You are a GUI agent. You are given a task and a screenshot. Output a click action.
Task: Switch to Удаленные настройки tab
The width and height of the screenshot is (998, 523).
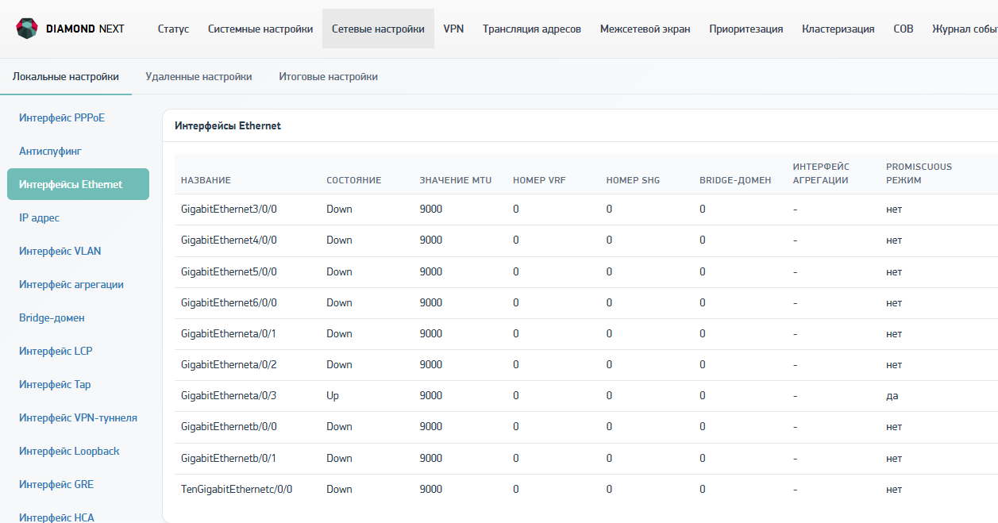[198, 77]
